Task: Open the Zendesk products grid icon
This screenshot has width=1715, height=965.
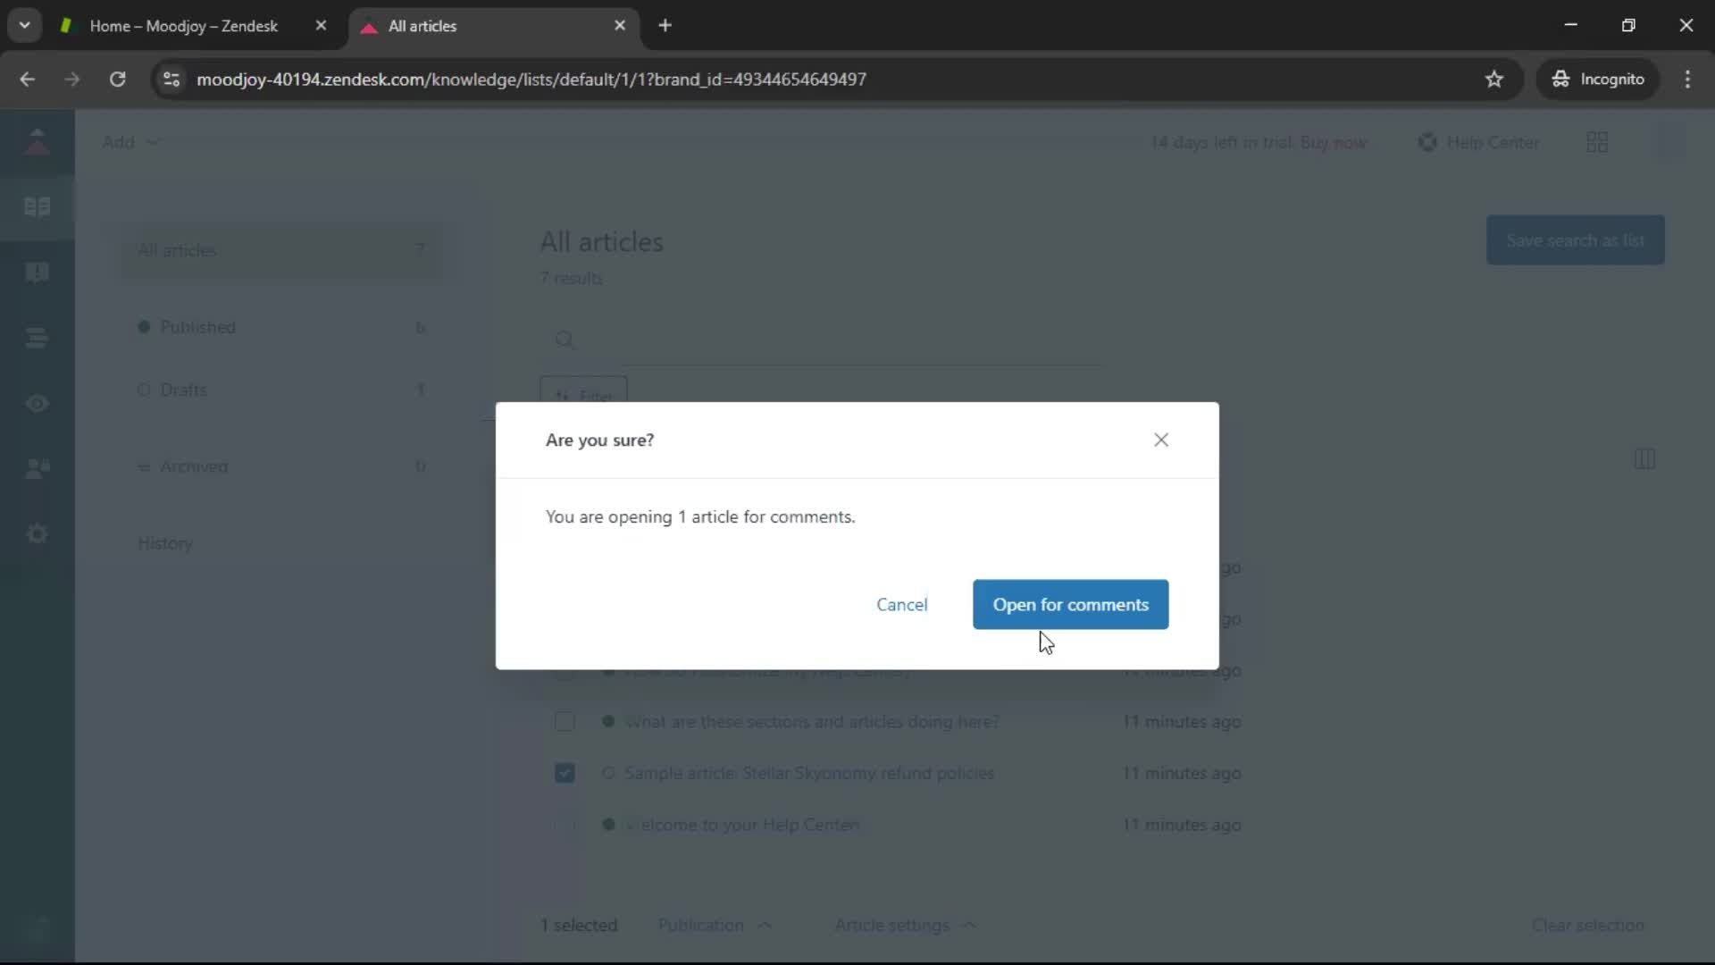Action: click(x=1597, y=142)
